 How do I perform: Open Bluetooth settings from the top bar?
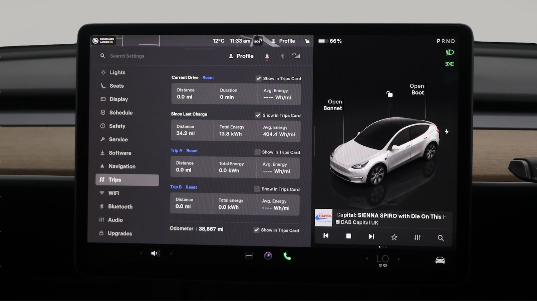[282, 56]
